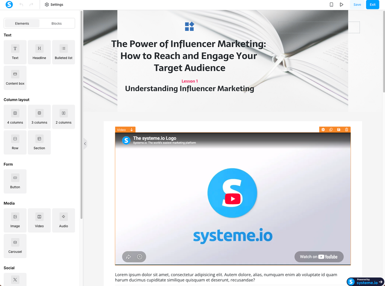Add a 3 columns layout
This screenshot has height=286, width=385.
(39, 117)
